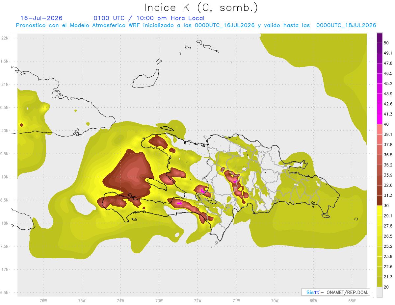Click the chart title "Indice K (C, somb.)"
Image resolution: width=395 pixels, height=305 pixels.
pyautogui.click(x=201, y=8)
